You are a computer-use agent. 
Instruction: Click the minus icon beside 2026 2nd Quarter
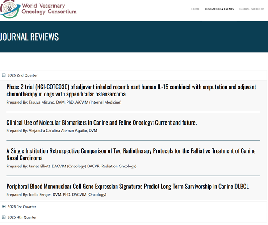pyautogui.click(x=4, y=75)
